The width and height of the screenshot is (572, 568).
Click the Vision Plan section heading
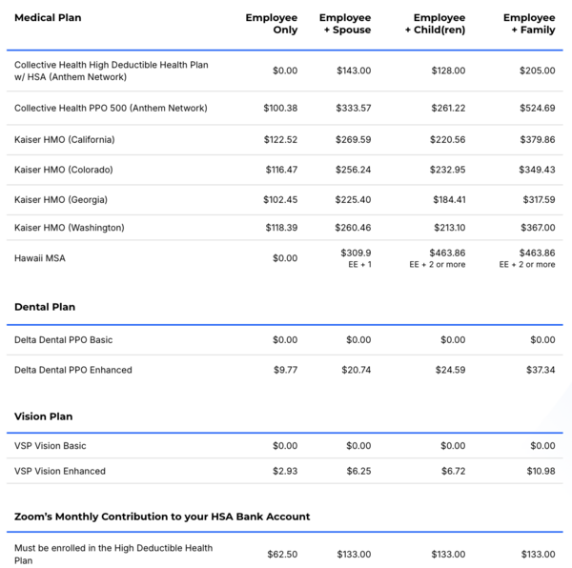point(44,416)
